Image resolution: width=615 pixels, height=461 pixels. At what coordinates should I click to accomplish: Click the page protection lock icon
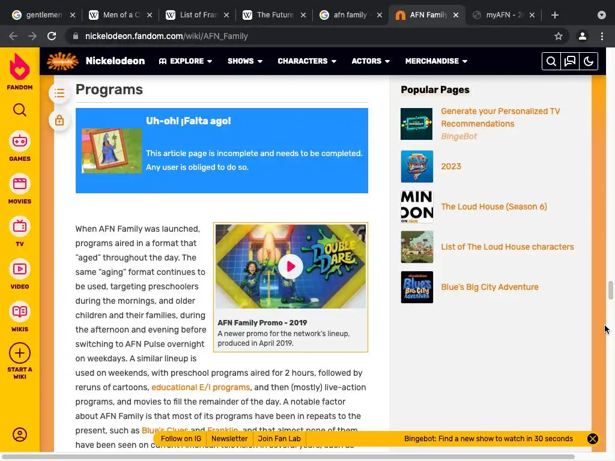click(59, 120)
